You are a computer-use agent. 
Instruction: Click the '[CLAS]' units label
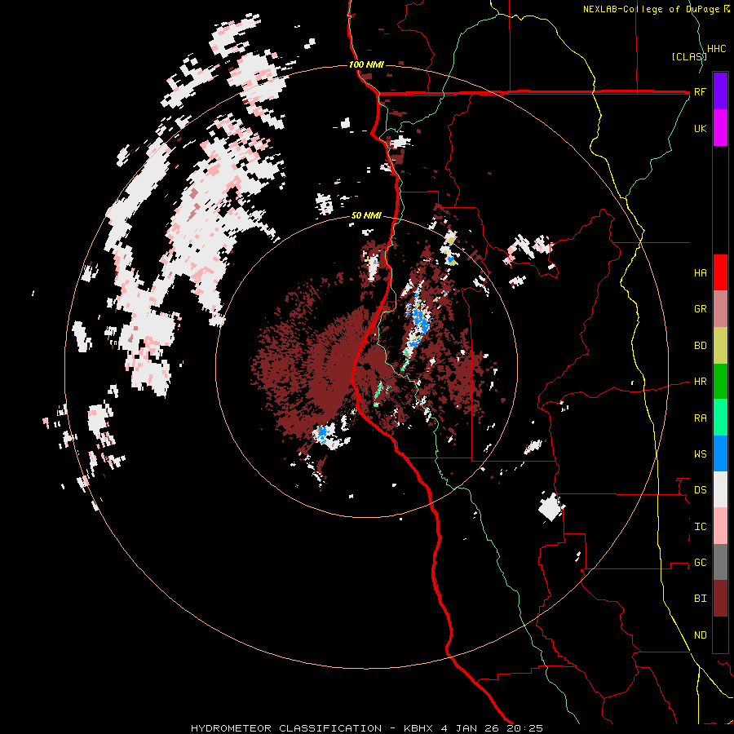pyautogui.click(x=688, y=56)
